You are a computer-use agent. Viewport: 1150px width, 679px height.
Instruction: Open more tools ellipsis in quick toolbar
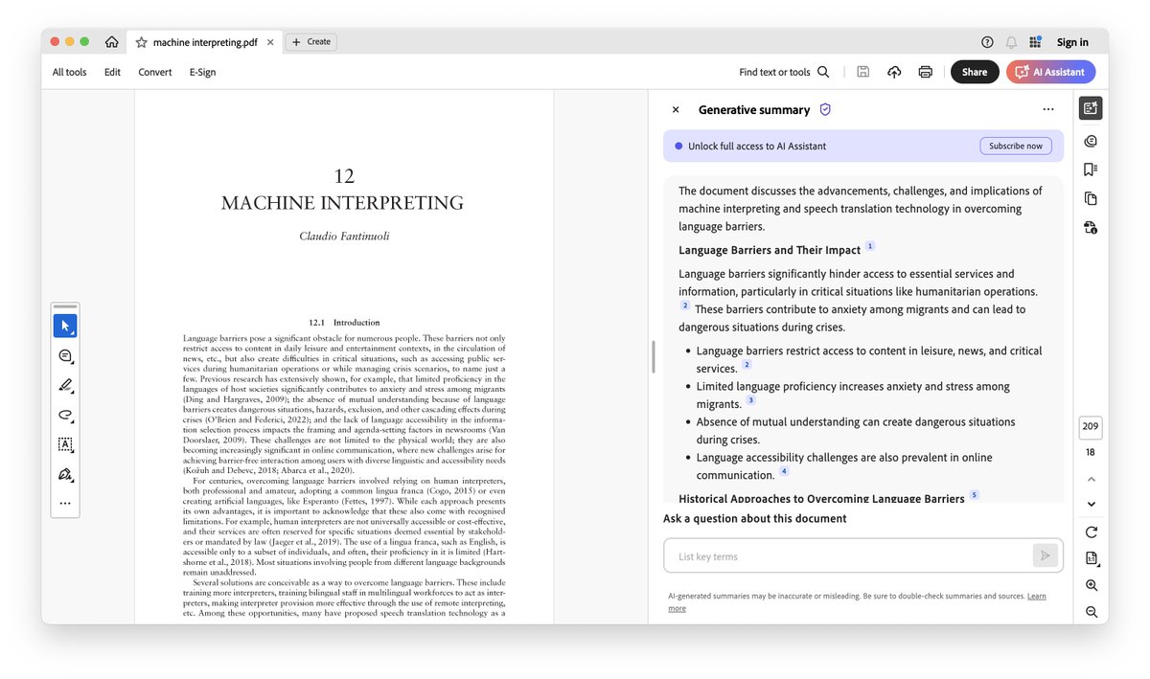[65, 503]
